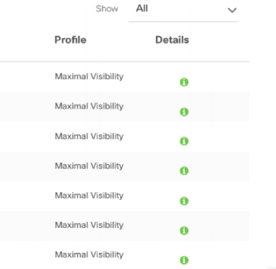Select Maximal Visibility profile in third row
This screenshot has width=276, height=269.
click(89, 137)
